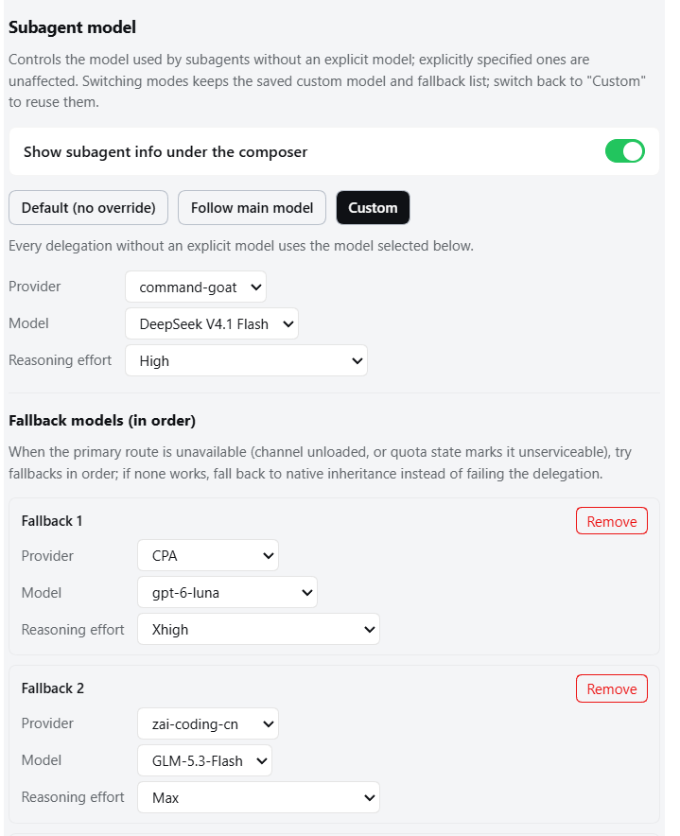This screenshot has height=836, width=680.
Task: Expand the Xhigh reasoning effort dropdown
Action: 259,629
